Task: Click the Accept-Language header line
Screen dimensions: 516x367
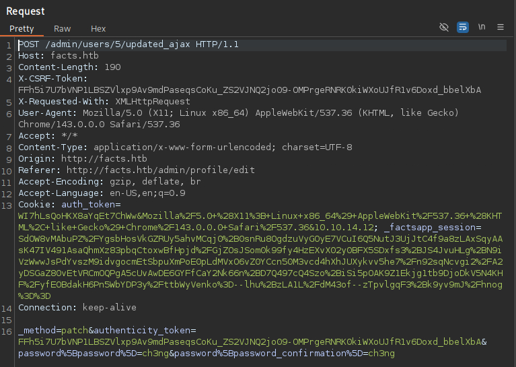Action: click(x=102, y=193)
